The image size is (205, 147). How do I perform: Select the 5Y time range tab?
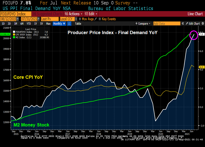tap(42, 24)
